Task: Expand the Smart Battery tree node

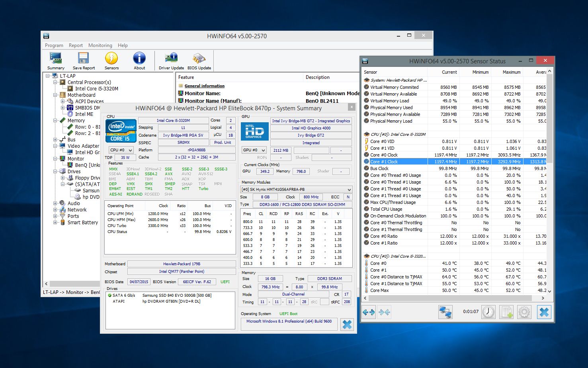Action: click(x=55, y=222)
